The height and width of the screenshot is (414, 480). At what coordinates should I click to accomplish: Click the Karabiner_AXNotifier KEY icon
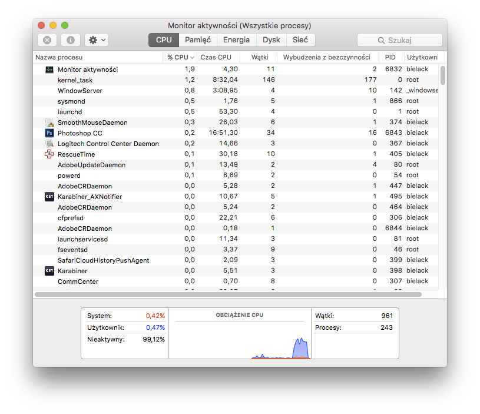pyautogui.click(x=49, y=197)
